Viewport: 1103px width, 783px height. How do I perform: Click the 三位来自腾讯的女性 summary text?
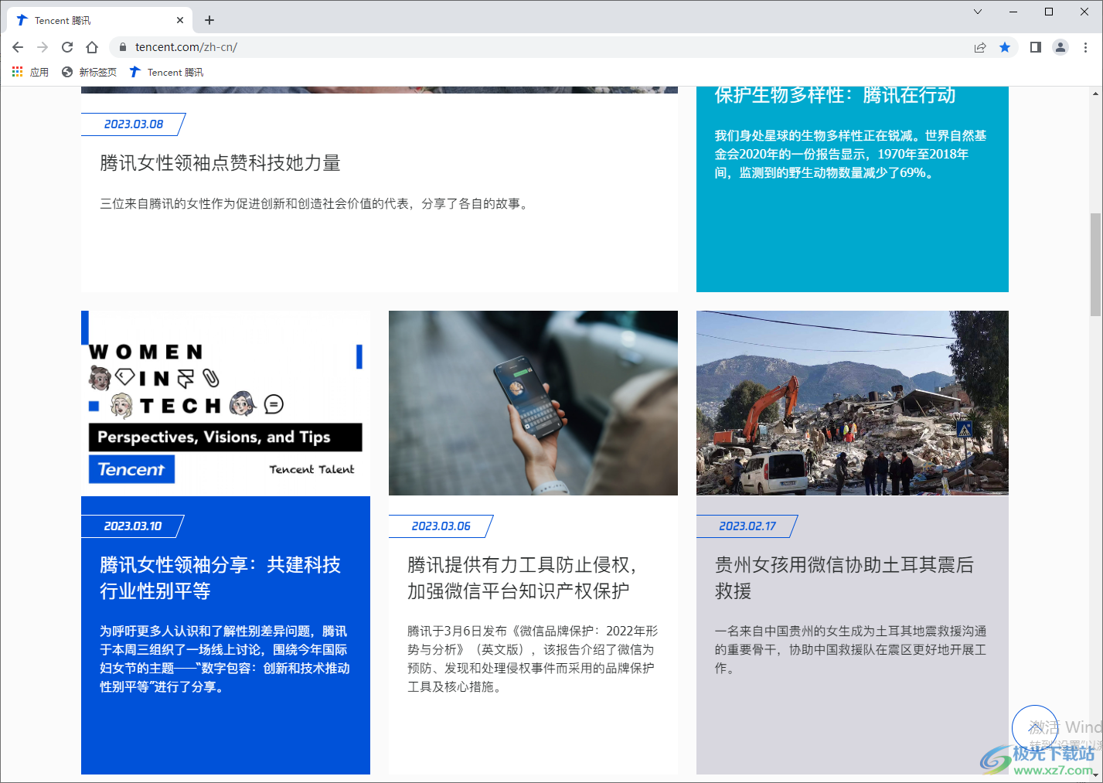315,204
